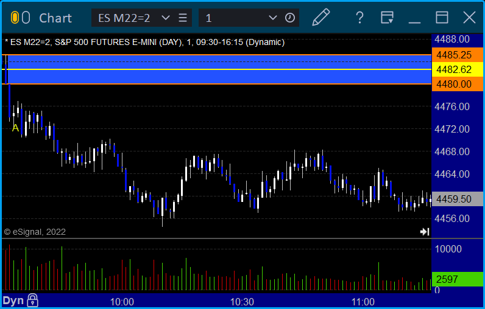Click the gray link icon beside Chart
The height and width of the screenshot is (309, 485).
(x=26, y=18)
